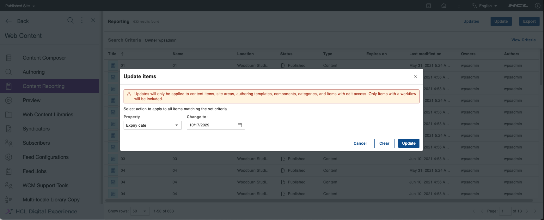Click the info icon at top right

click(537, 6)
